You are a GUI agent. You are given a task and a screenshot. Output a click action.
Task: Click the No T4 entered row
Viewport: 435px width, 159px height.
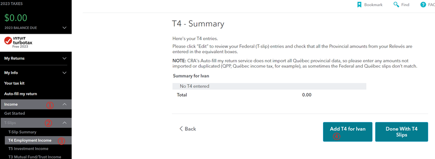(x=269, y=86)
